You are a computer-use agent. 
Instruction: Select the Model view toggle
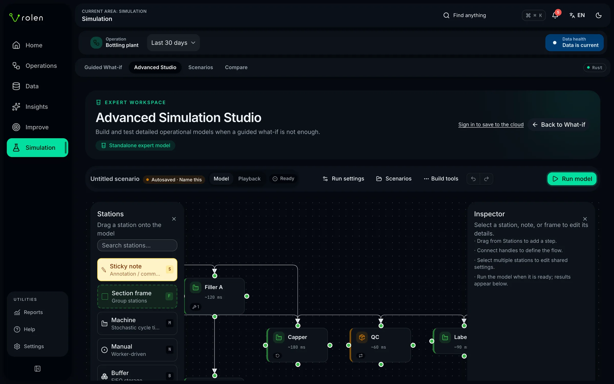pos(221,179)
